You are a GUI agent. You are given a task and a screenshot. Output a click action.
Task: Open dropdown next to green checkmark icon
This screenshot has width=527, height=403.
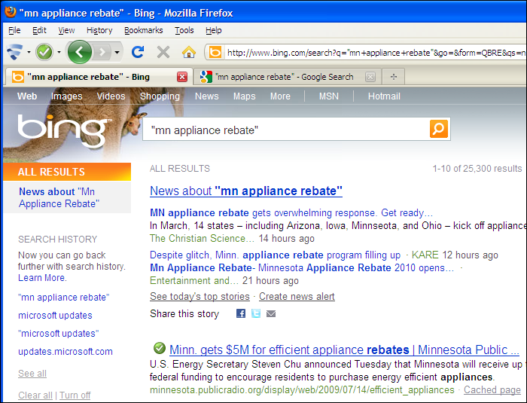[59, 52]
